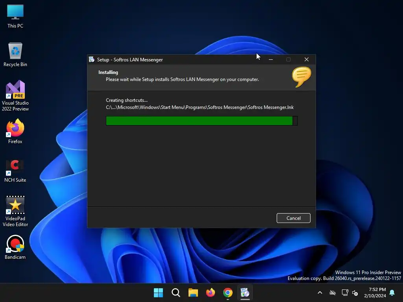Click the setup icon in installer title bar
The width and height of the screenshot is (403, 302).
[x=91, y=60]
